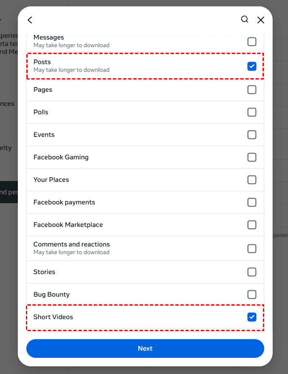Click the back arrow icon
Image resolution: width=288 pixels, height=374 pixels.
click(x=30, y=20)
